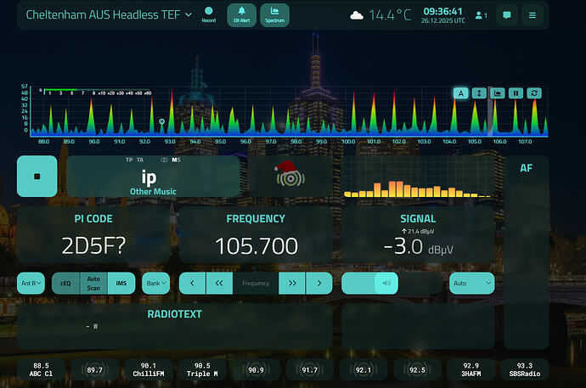Click the 'A' spectrum mode button
586x388 pixels.
459,93
